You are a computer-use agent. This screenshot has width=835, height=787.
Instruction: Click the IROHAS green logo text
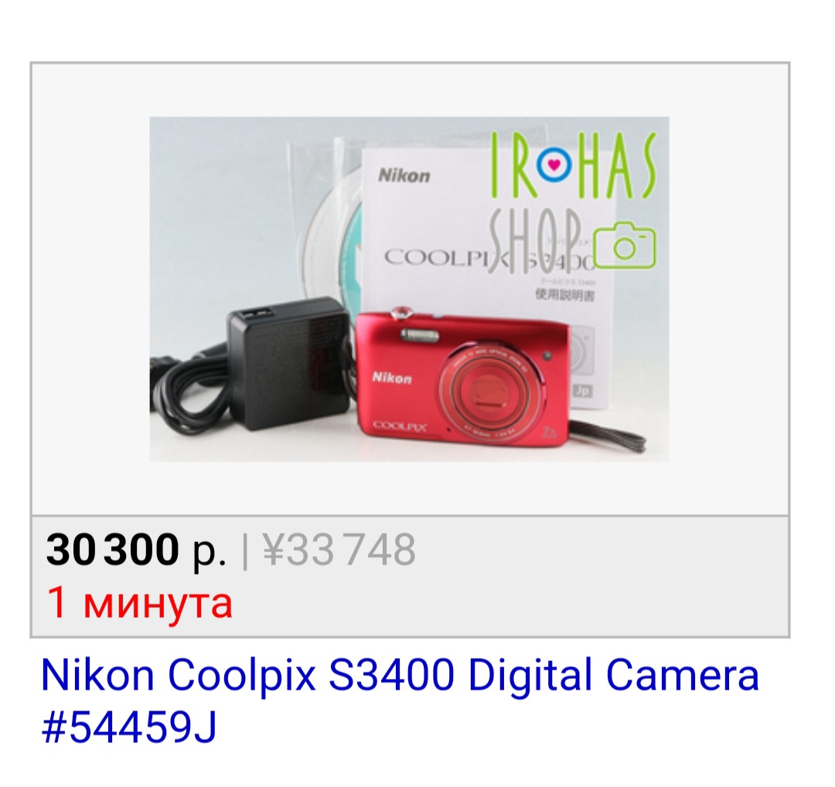coord(573,166)
